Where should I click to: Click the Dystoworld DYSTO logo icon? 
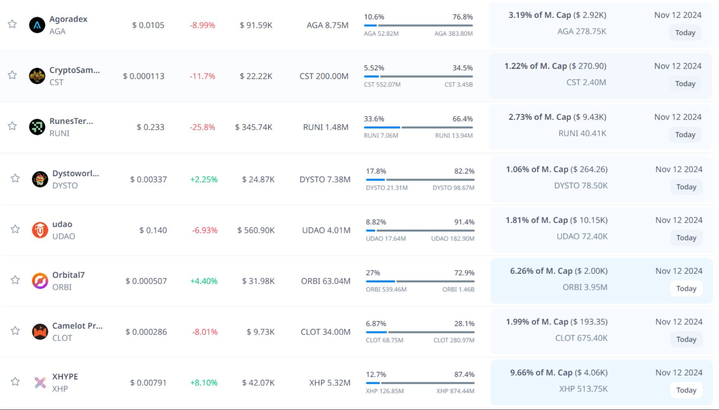[40, 179]
